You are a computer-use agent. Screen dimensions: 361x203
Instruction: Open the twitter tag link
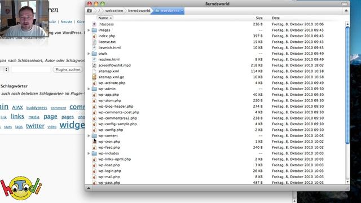click(35, 126)
